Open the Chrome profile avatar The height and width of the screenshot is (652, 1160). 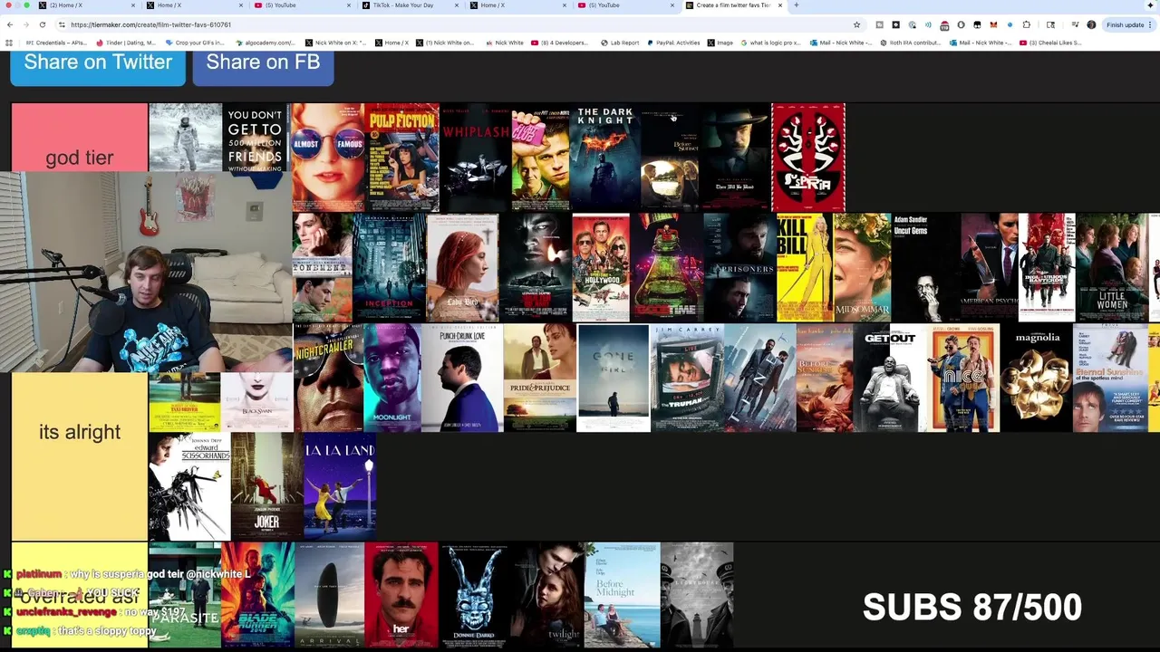click(1091, 24)
